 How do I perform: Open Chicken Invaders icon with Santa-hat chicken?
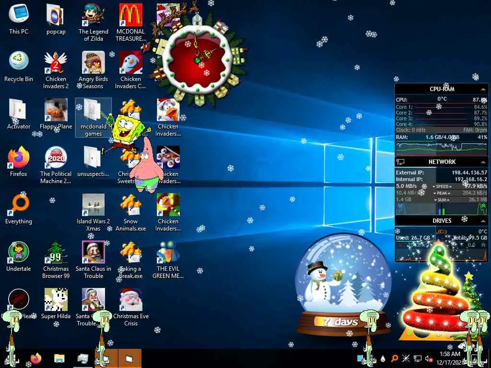(x=168, y=117)
